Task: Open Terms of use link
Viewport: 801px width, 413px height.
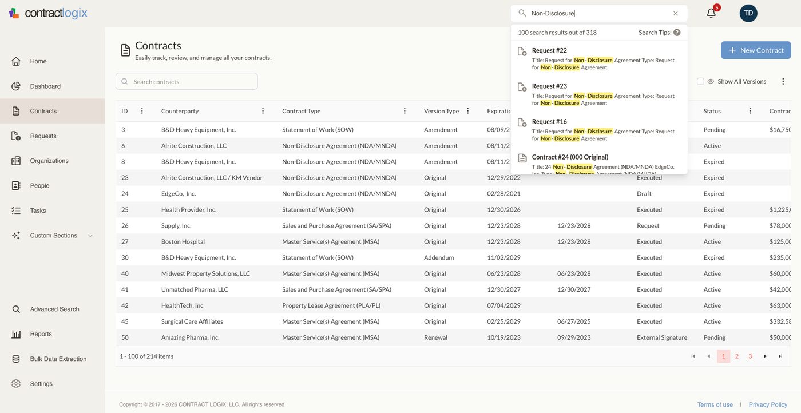Action: point(715,404)
